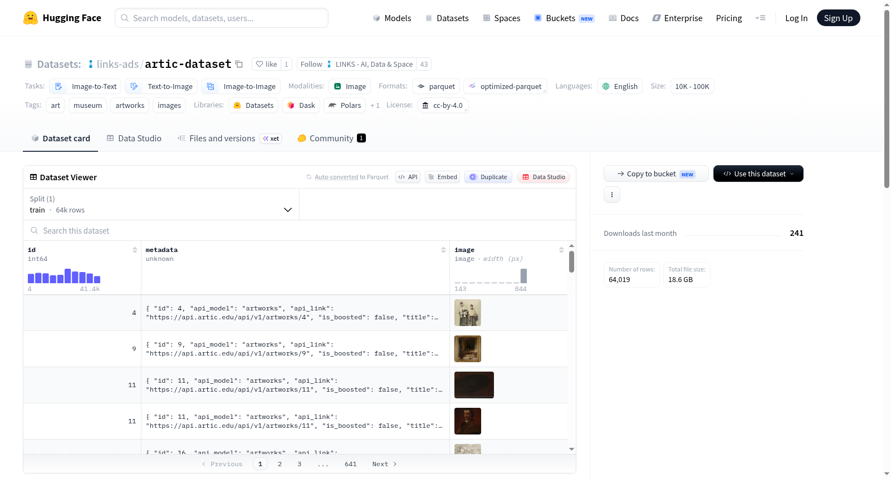Expand the +1 more libraries
This screenshot has width=891, height=479.
coord(375,105)
